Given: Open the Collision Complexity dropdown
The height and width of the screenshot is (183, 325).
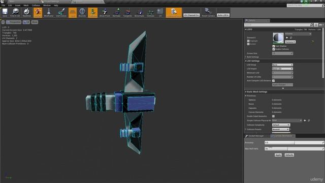Looking at the screenshot, I should point(281,125).
